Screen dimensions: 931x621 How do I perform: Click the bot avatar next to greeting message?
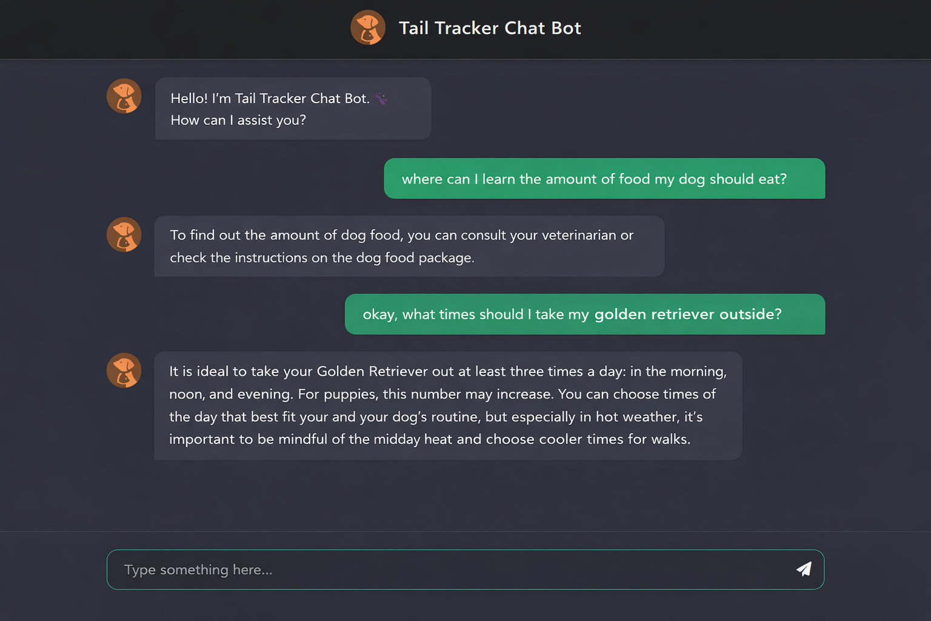(x=124, y=96)
